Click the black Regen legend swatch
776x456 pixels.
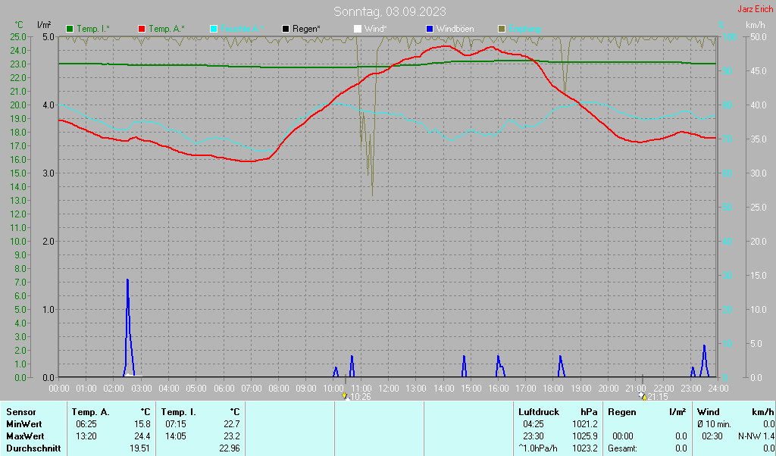(286, 30)
